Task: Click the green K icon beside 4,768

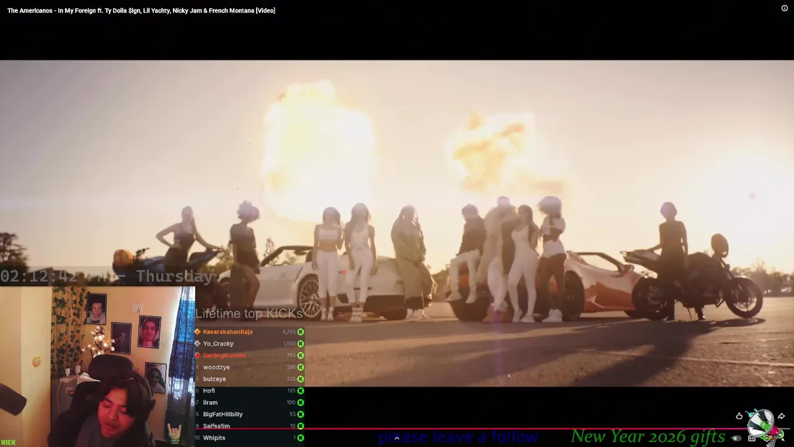Action: coord(301,332)
